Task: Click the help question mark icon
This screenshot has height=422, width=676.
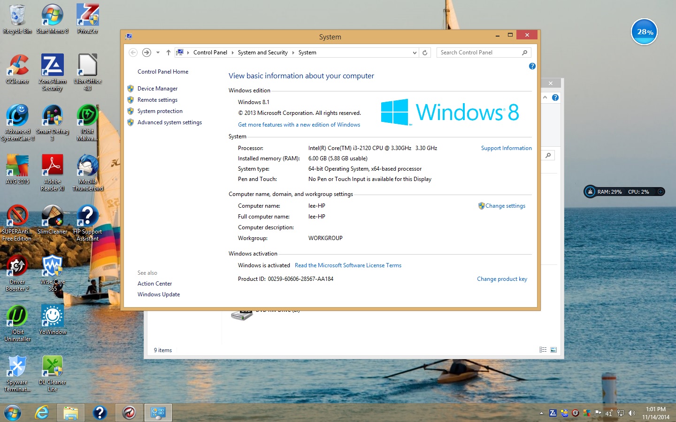Action: point(532,66)
